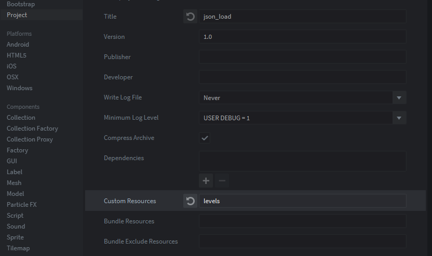
Task: Open the Android platform settings
Action: [x=18, y=45]
